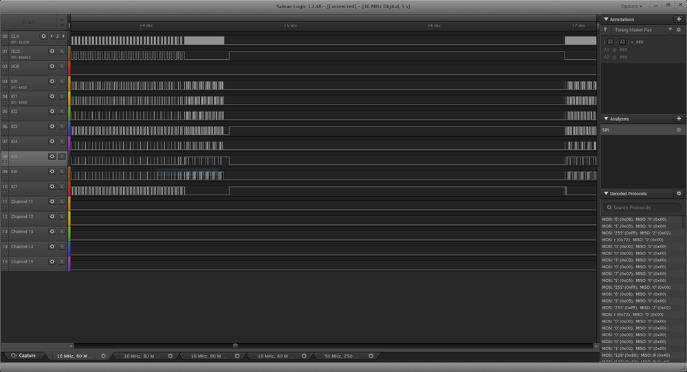This screenshot has width=687, height=372.
Task: Toggle trigger X button on IO5 channel
Action: [62, 156]
